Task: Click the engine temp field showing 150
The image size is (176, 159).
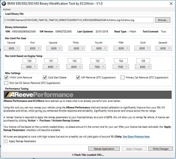Action: [x=29, y=61]
